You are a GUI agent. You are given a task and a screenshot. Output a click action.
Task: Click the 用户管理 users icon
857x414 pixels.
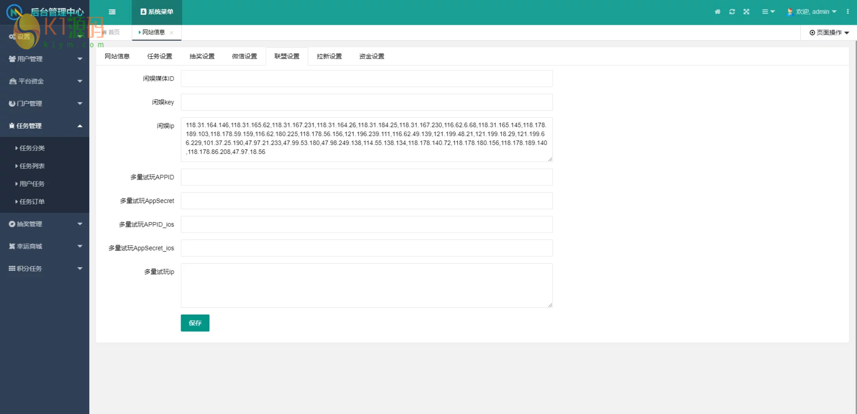click(12, 59)
